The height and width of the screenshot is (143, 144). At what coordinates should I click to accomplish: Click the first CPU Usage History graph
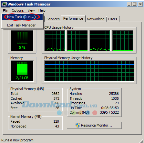point(55,41)
